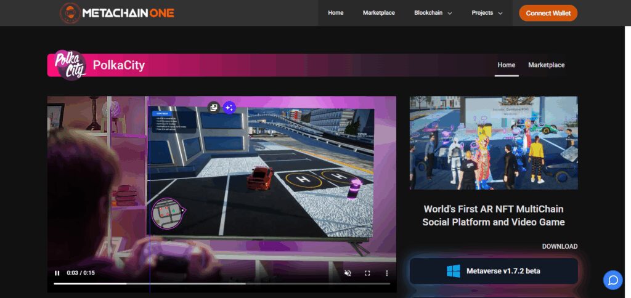Download Metaverse v1.7.2 beta

[494, 271]
